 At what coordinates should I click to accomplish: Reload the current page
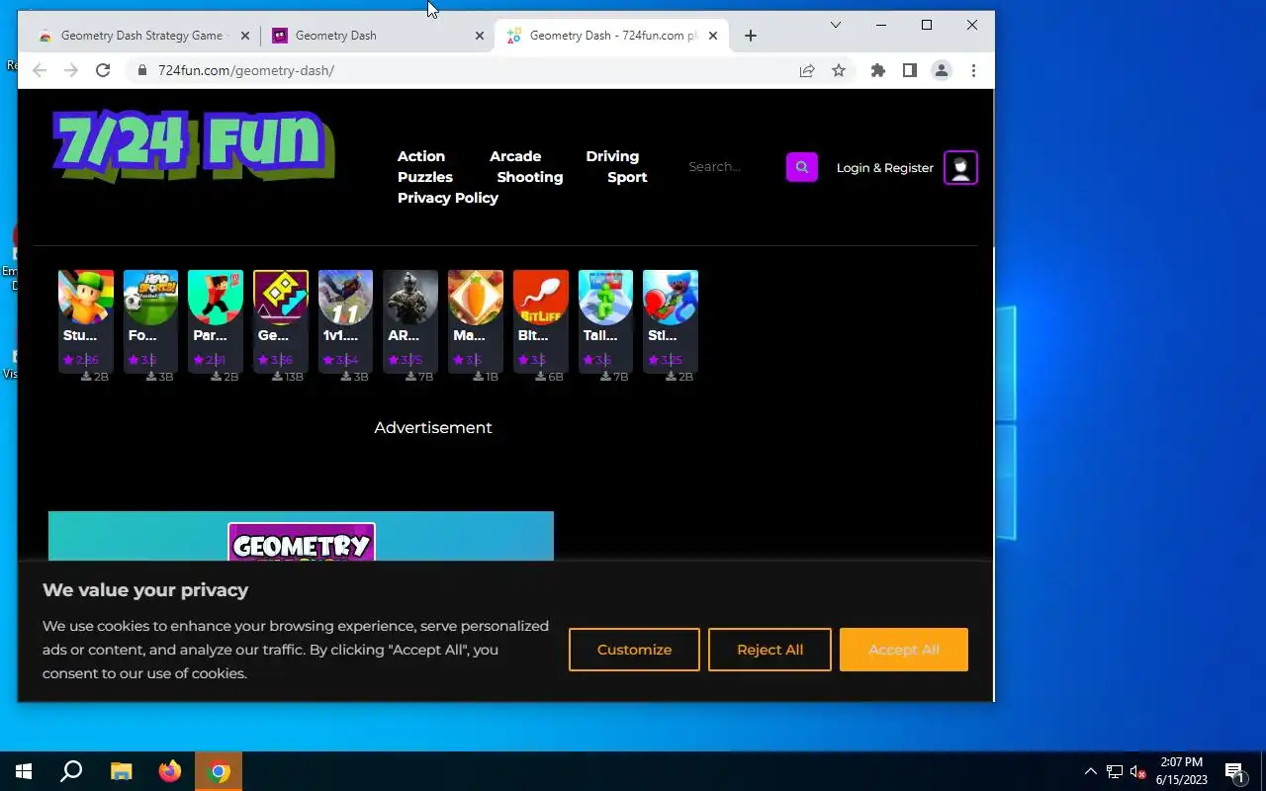[103, 70]
